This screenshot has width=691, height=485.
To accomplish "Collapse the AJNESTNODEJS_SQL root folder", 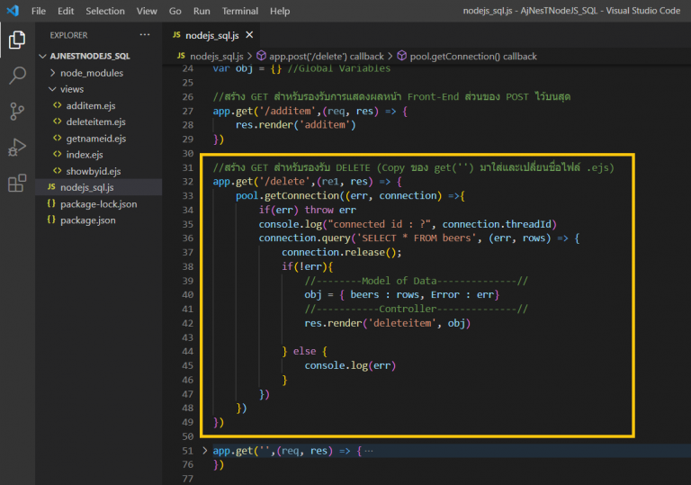I will click(41, 56).
